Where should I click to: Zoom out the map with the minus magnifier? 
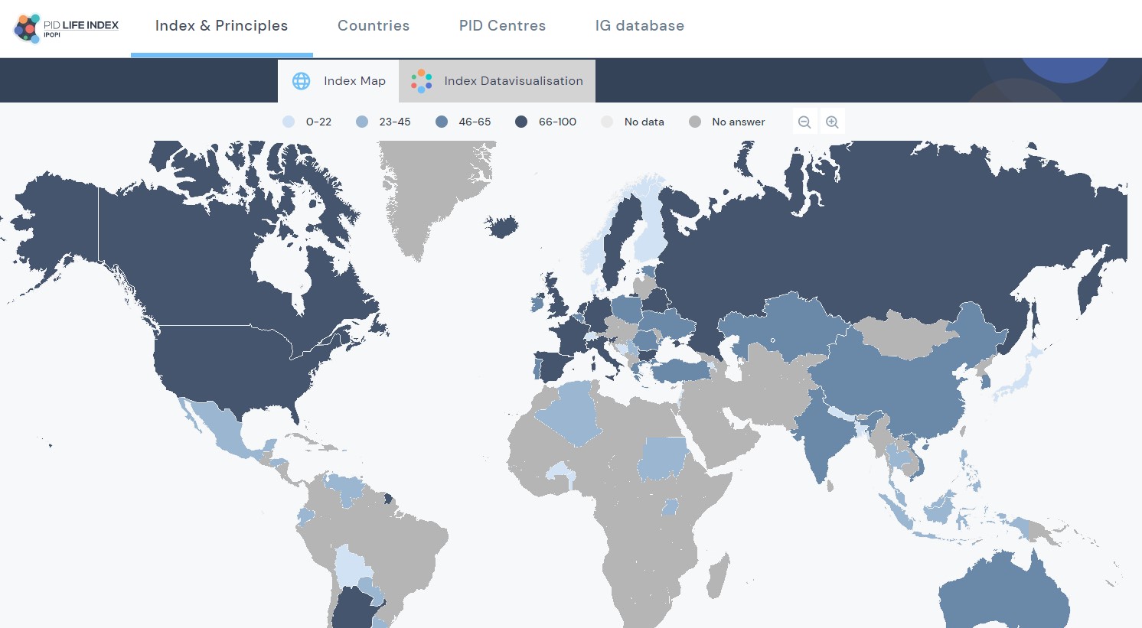click(804, 122)
